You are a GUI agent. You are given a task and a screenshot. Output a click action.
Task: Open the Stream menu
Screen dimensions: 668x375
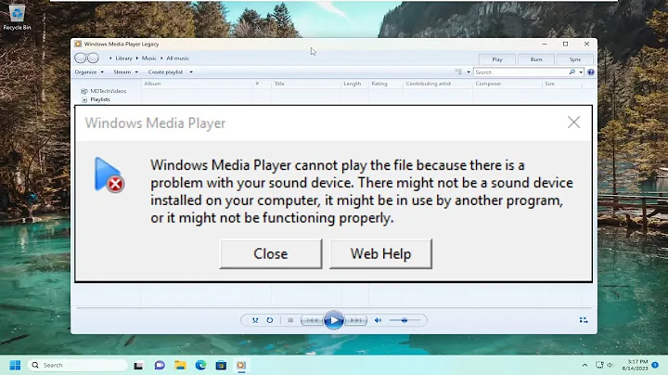click(x=125, y=72)
